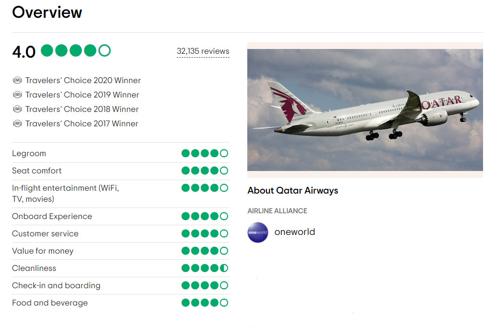The width and height of the screenshot is (496, 330).
Task: Click the Food and beverage rating bubbles
Action: (205, 303)
